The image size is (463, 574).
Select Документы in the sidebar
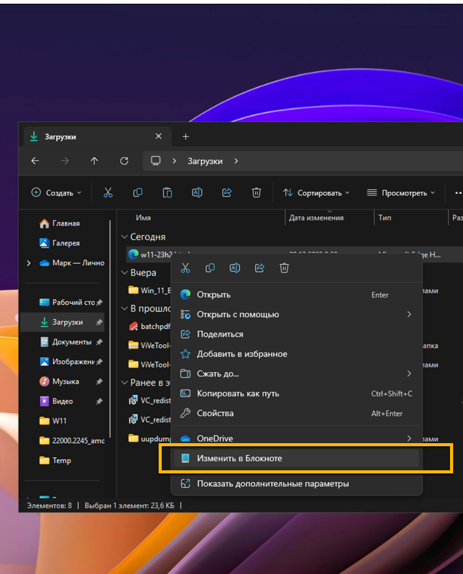(71, 342)
